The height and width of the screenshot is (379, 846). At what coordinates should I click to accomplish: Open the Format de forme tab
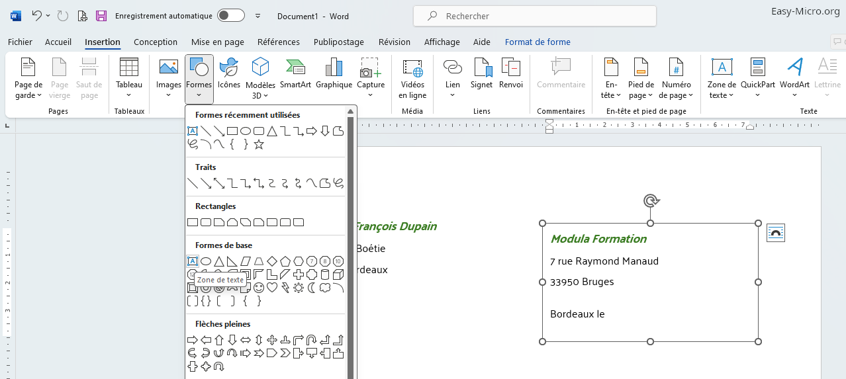point(538,42)
